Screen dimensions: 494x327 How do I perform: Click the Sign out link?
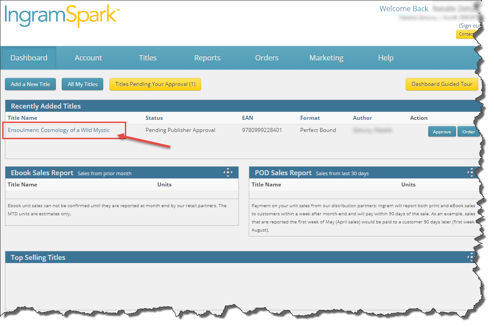click(x=469, y=26)
